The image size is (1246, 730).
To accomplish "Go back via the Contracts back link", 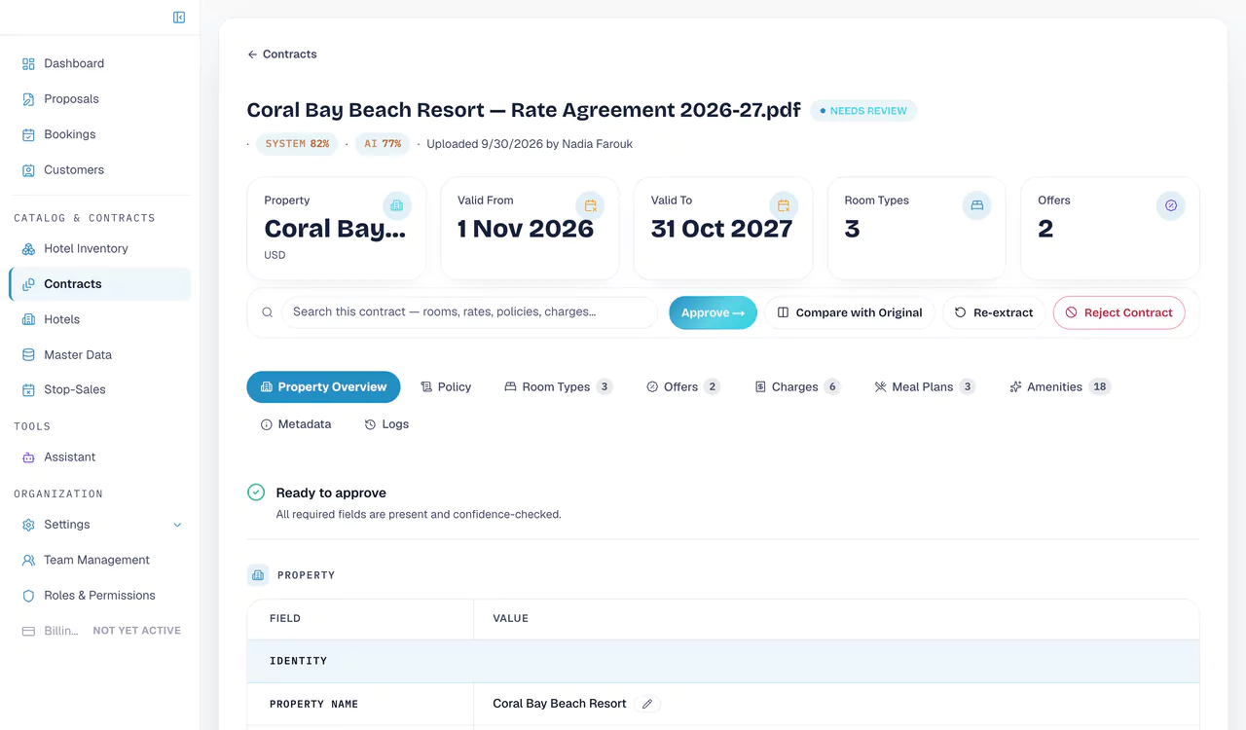I will tap(282, 55).
